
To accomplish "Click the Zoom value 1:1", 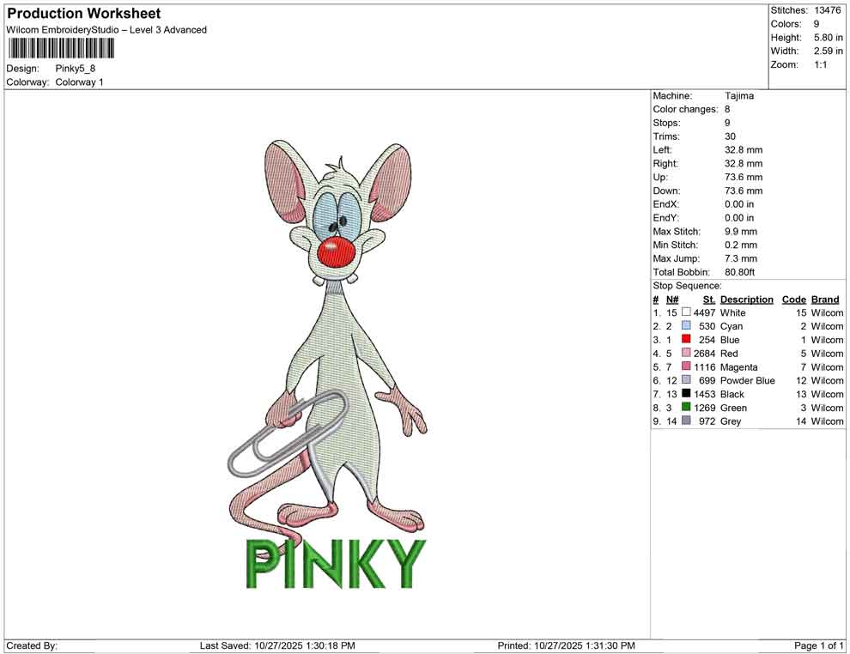I will [x=820, y=64].
